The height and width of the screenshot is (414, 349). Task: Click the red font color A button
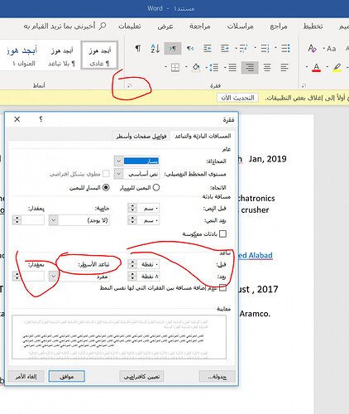[316, 67]
